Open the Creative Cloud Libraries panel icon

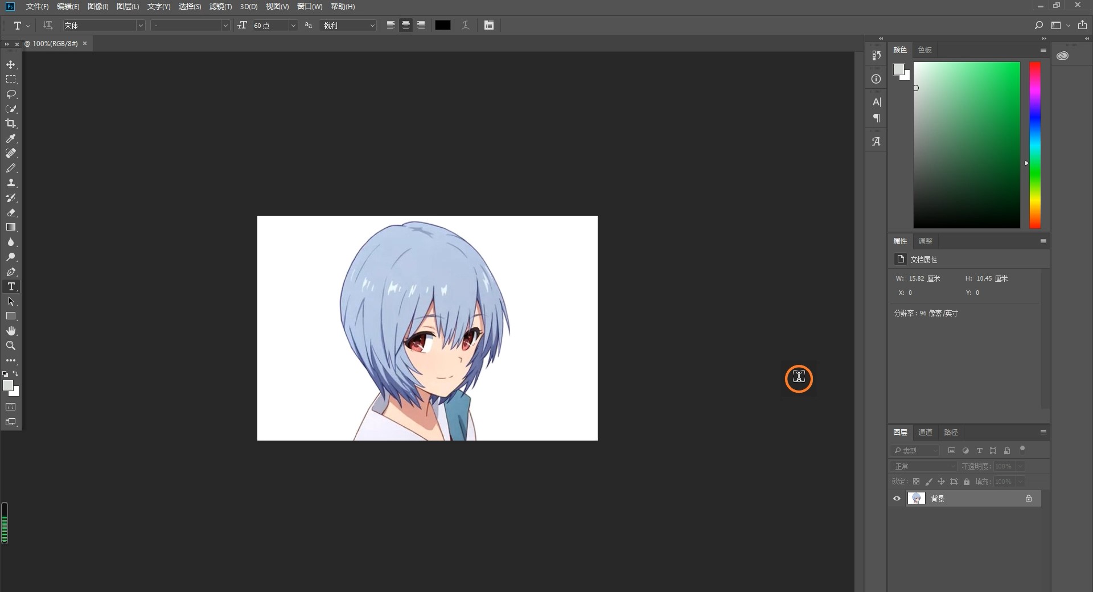coord(1062,56)
